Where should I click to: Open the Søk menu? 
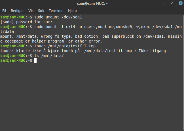[41, 11]
